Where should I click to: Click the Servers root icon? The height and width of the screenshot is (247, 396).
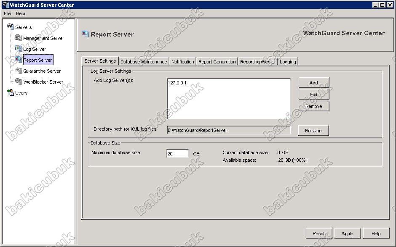pos(11,26)
